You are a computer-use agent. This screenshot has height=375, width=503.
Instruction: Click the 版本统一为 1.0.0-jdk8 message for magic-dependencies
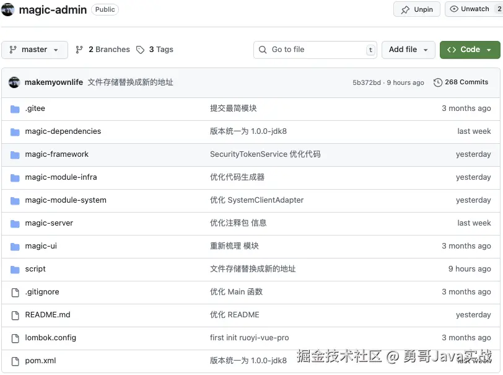click(248, 131)
